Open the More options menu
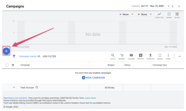 [168, 56]
